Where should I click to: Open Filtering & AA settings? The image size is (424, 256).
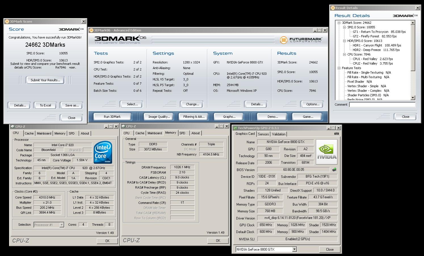(x=194, y=117)
